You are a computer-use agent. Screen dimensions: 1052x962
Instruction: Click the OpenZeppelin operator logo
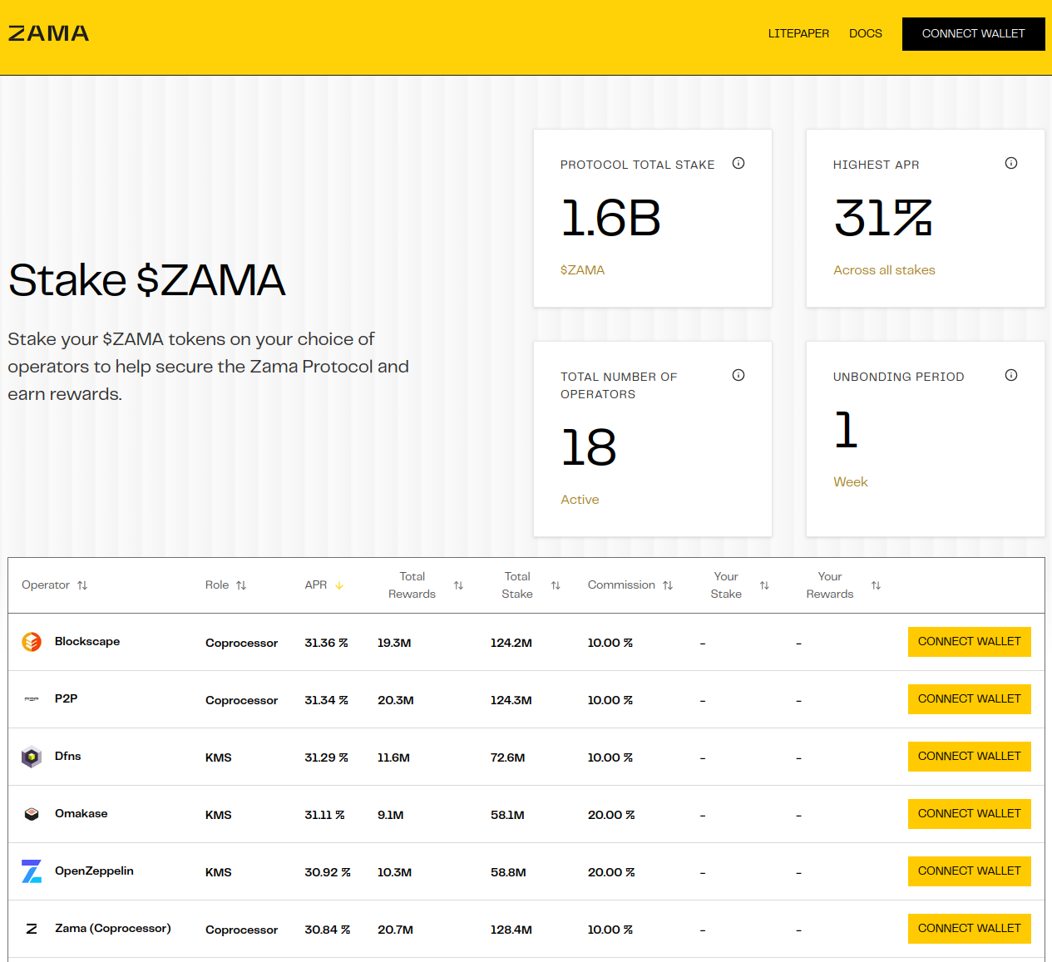coord(32,871)
